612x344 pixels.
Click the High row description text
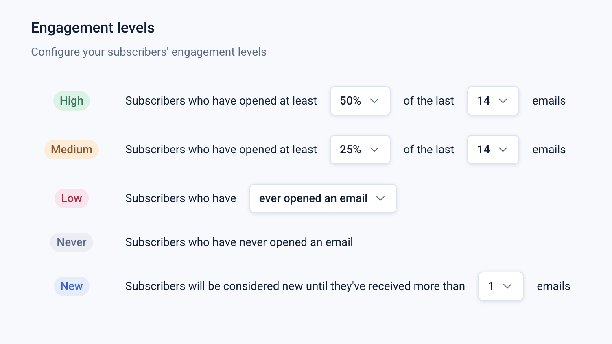click(221, 101)
